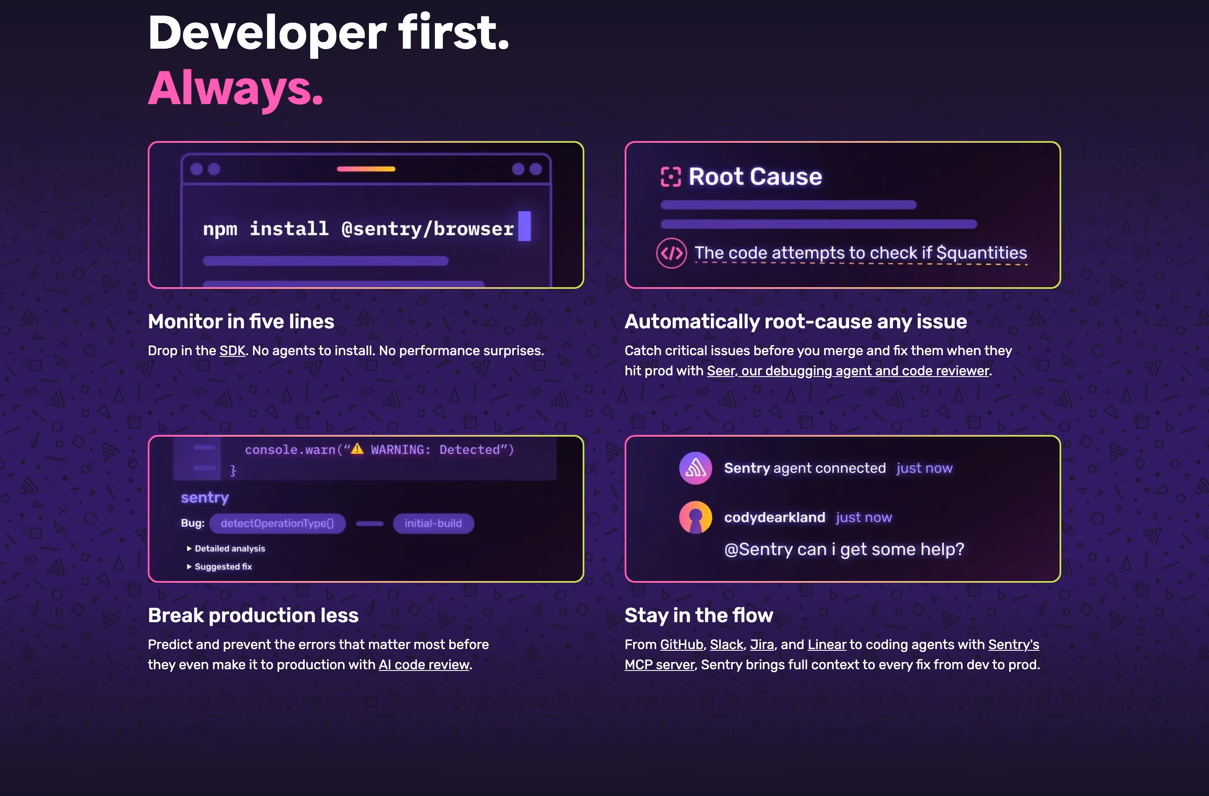Open the SDK link
Screen dimensions: 1209x796
[x=232, y=351]
